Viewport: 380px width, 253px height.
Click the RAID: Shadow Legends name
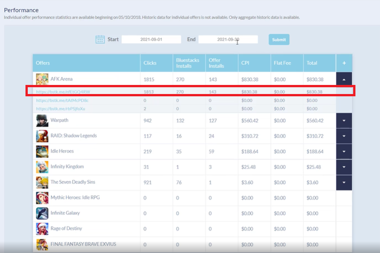pyautogui.click(x=74, y=136)
